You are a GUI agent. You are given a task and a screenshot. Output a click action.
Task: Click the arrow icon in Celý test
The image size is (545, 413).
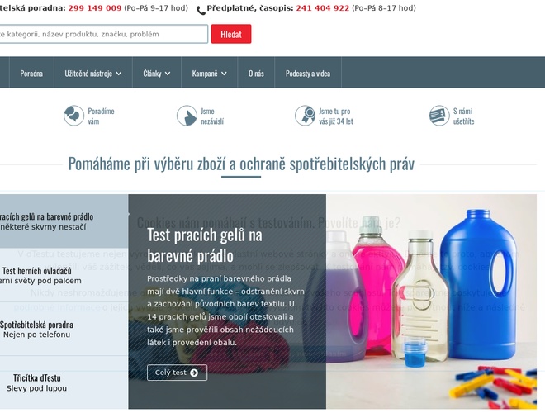click(194, 373)
